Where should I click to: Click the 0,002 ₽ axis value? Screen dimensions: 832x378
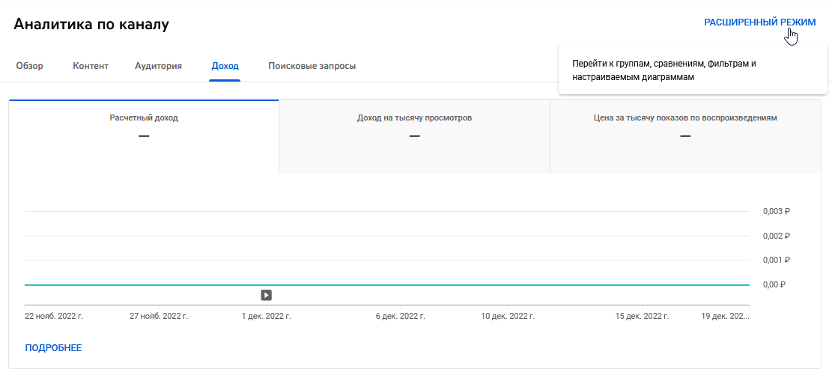pos(777,236)
